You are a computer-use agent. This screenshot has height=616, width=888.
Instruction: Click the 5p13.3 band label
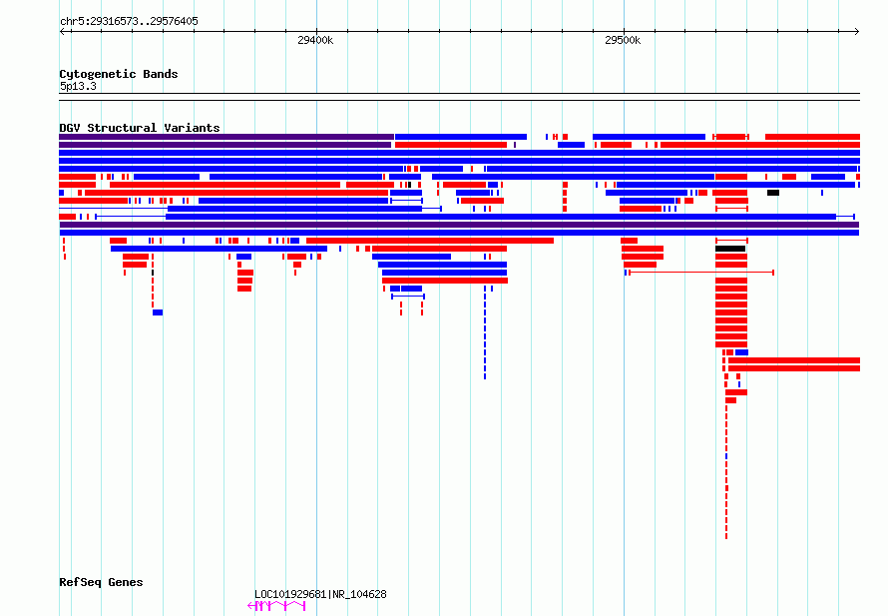(78, 86)
